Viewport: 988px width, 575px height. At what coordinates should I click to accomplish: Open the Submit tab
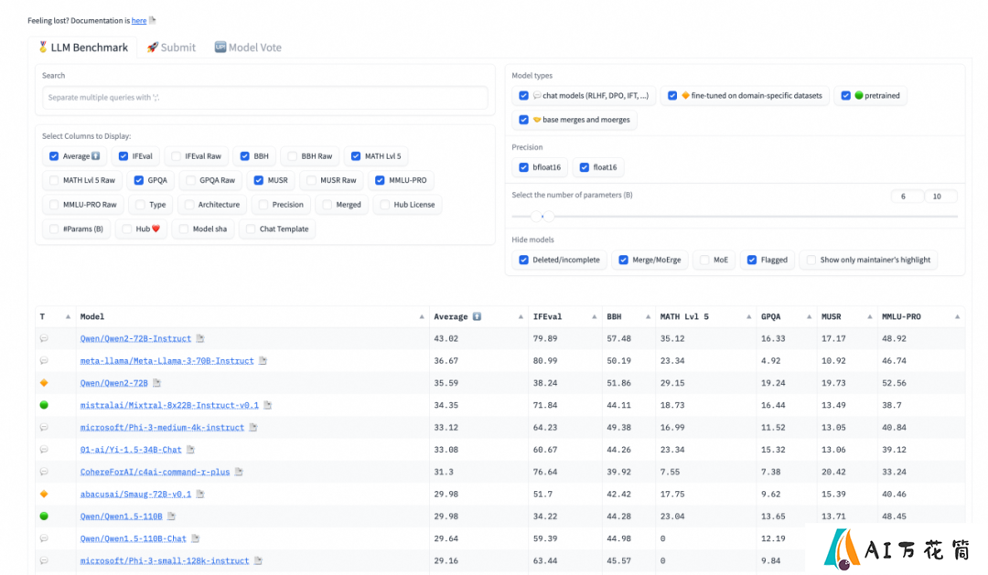coord(171,48)
